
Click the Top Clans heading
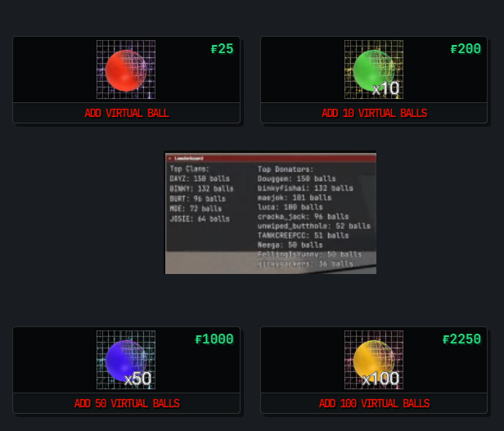(x=189, y=168)
